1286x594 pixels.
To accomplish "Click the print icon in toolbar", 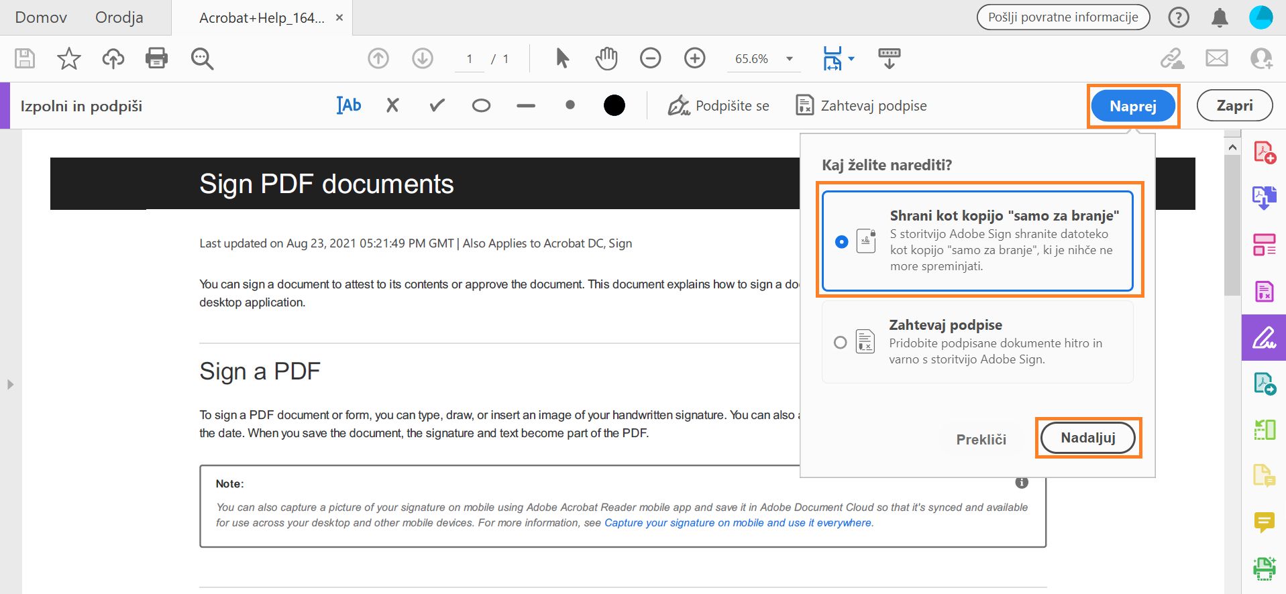I will [x=156, y=58].
